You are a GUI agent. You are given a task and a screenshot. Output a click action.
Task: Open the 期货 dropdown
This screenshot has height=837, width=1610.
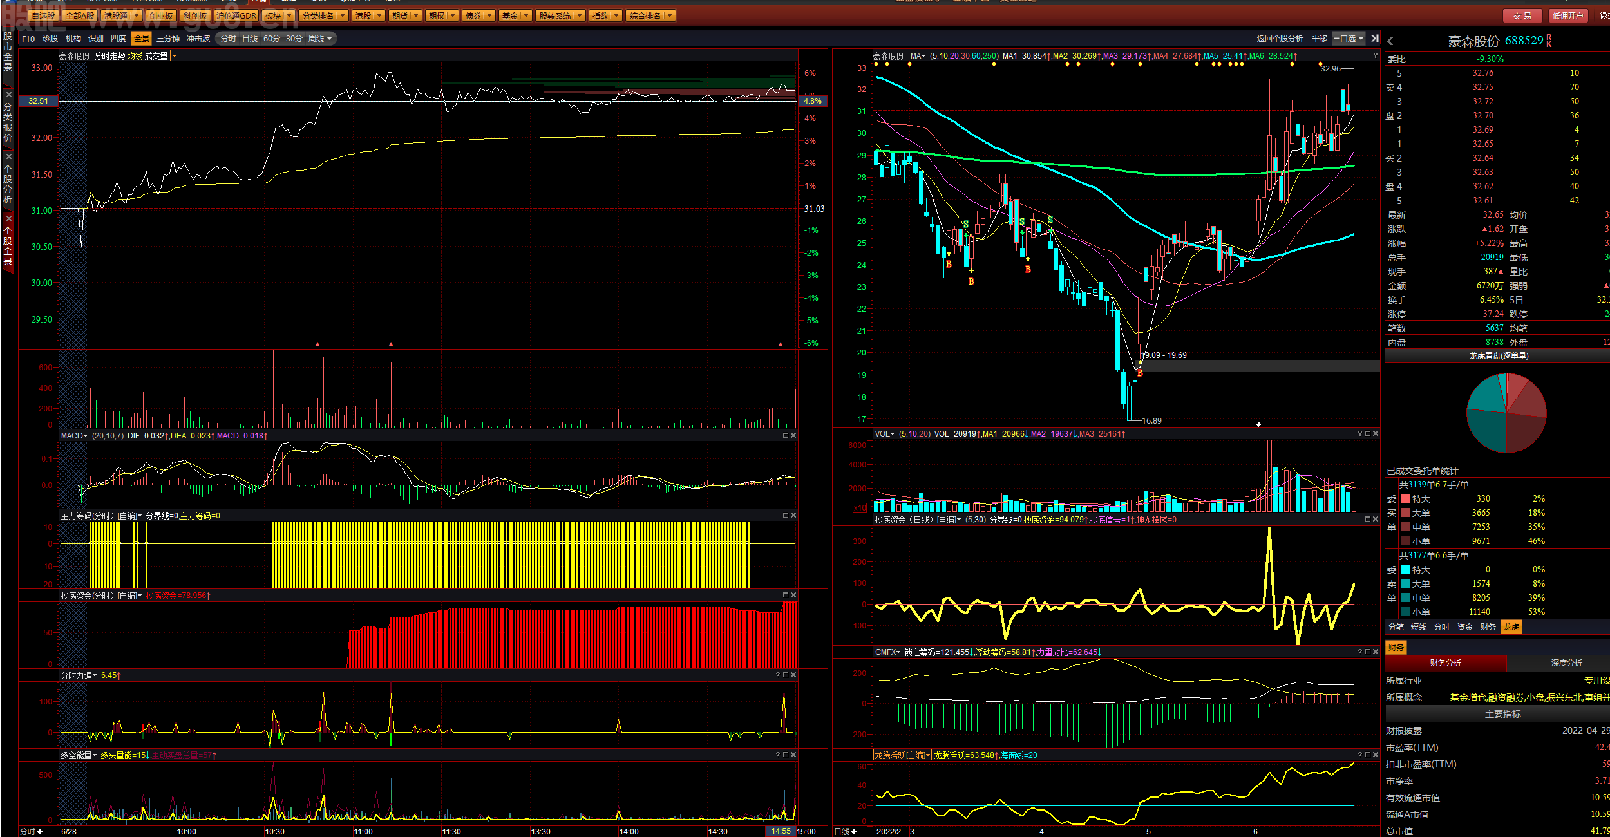coord(405,15)
